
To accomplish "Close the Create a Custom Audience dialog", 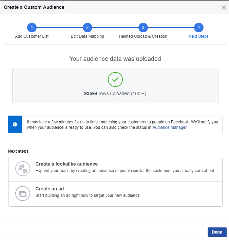I will click(224, 7).
